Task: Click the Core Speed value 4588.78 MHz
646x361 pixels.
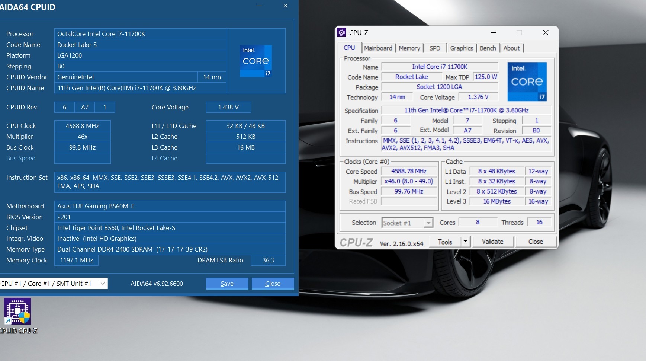Action: [409, 171]
